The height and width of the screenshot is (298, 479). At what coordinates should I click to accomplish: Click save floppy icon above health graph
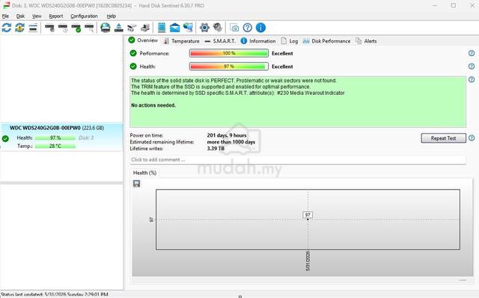136,184
